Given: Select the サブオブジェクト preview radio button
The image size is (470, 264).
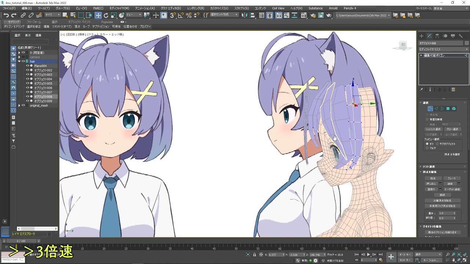Looking at the screenshot, I should [x=437, y=144].
